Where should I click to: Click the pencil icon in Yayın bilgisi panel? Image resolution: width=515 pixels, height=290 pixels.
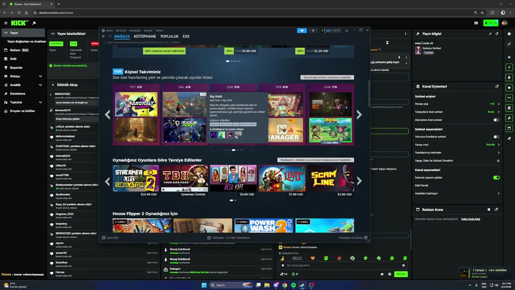coord(490,34)
